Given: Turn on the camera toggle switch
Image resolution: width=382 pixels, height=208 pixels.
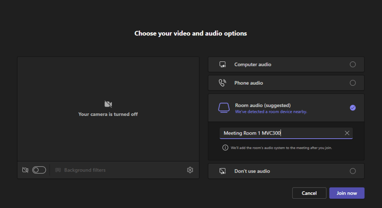Looking at the screenshot, I should tap(39, 170).
